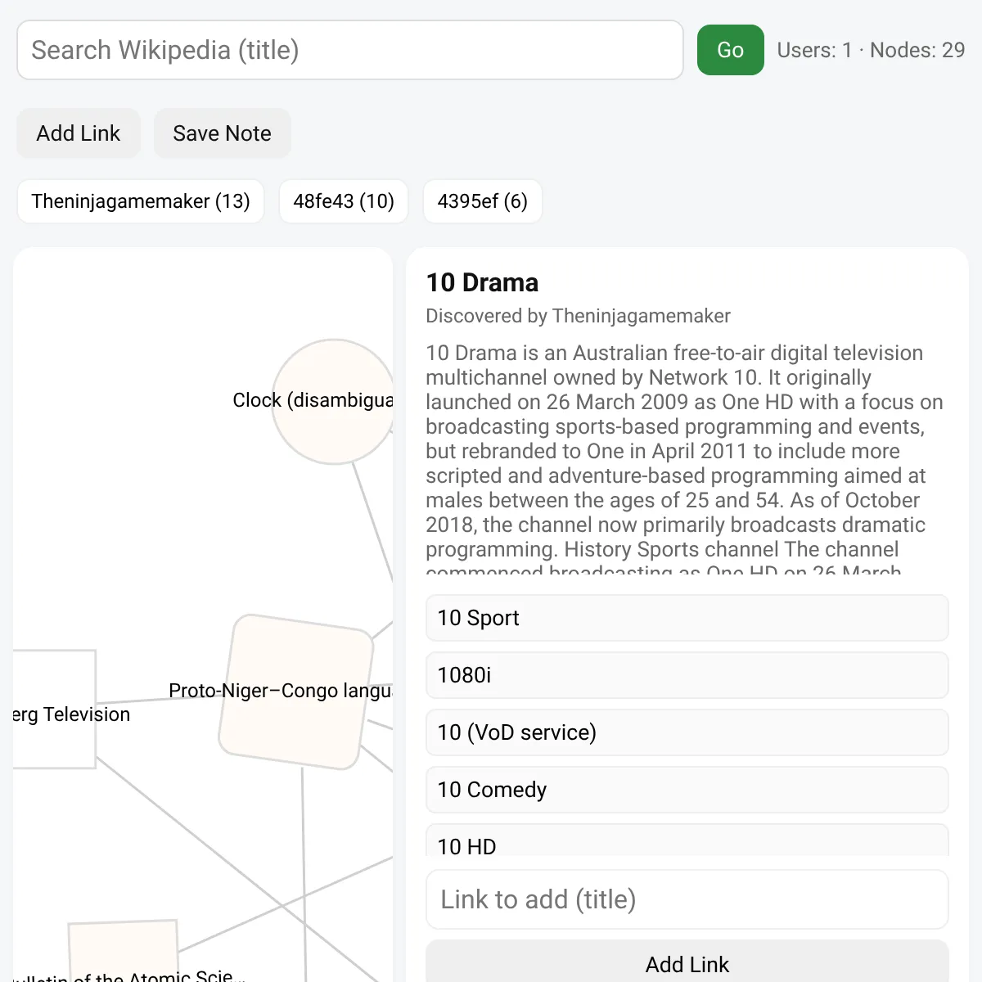Viewport: 982px width, 982px height.
Task: Click the Link to add title field
Action: click(x=687, y=899)
